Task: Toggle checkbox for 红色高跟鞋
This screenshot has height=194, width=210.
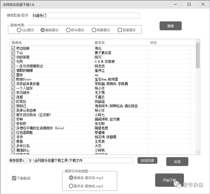Action: (x=13, y=132)
